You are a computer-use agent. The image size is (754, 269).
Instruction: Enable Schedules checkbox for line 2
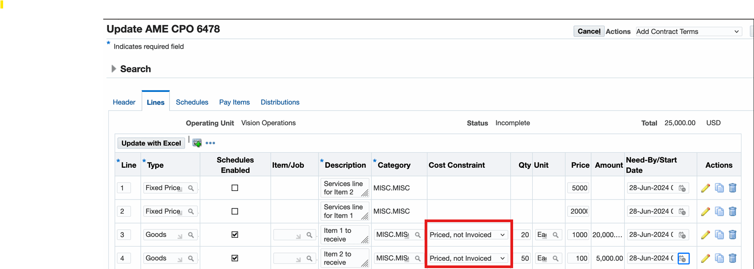tap(235, 211)
